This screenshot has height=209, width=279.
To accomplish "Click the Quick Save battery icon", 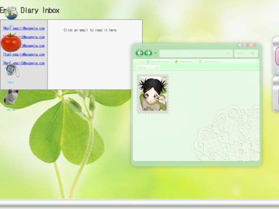I will pos(200,62).
